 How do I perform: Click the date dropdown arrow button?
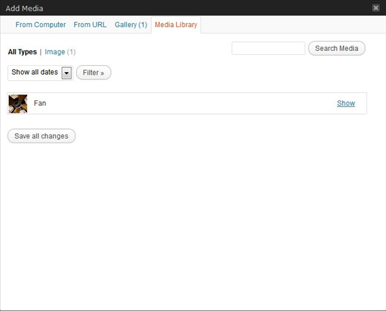coord(66,73)
